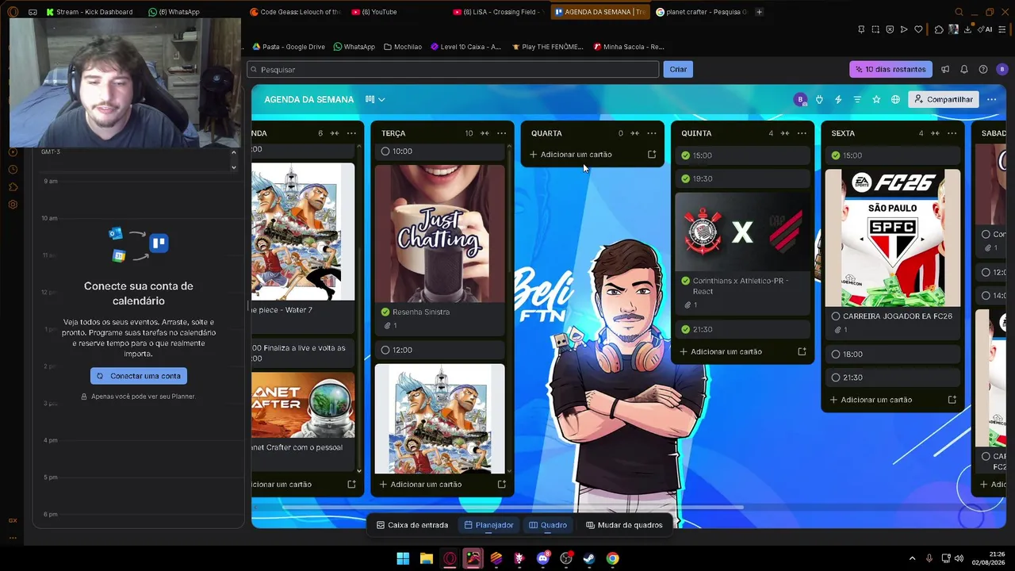Viewport: 1015px width, 571px height.
Task: Open the Just Chatting card cover image
Action: (440, 233)
